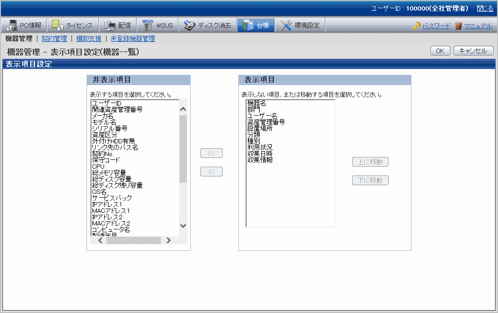The image size is (498, 313).
Task: Go to 契約管理 submenu link
Action: pos(54,38)
